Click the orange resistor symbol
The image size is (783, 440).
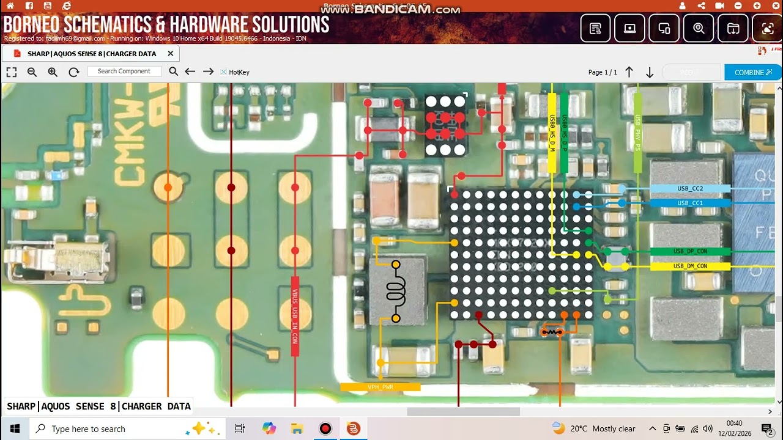552,332
